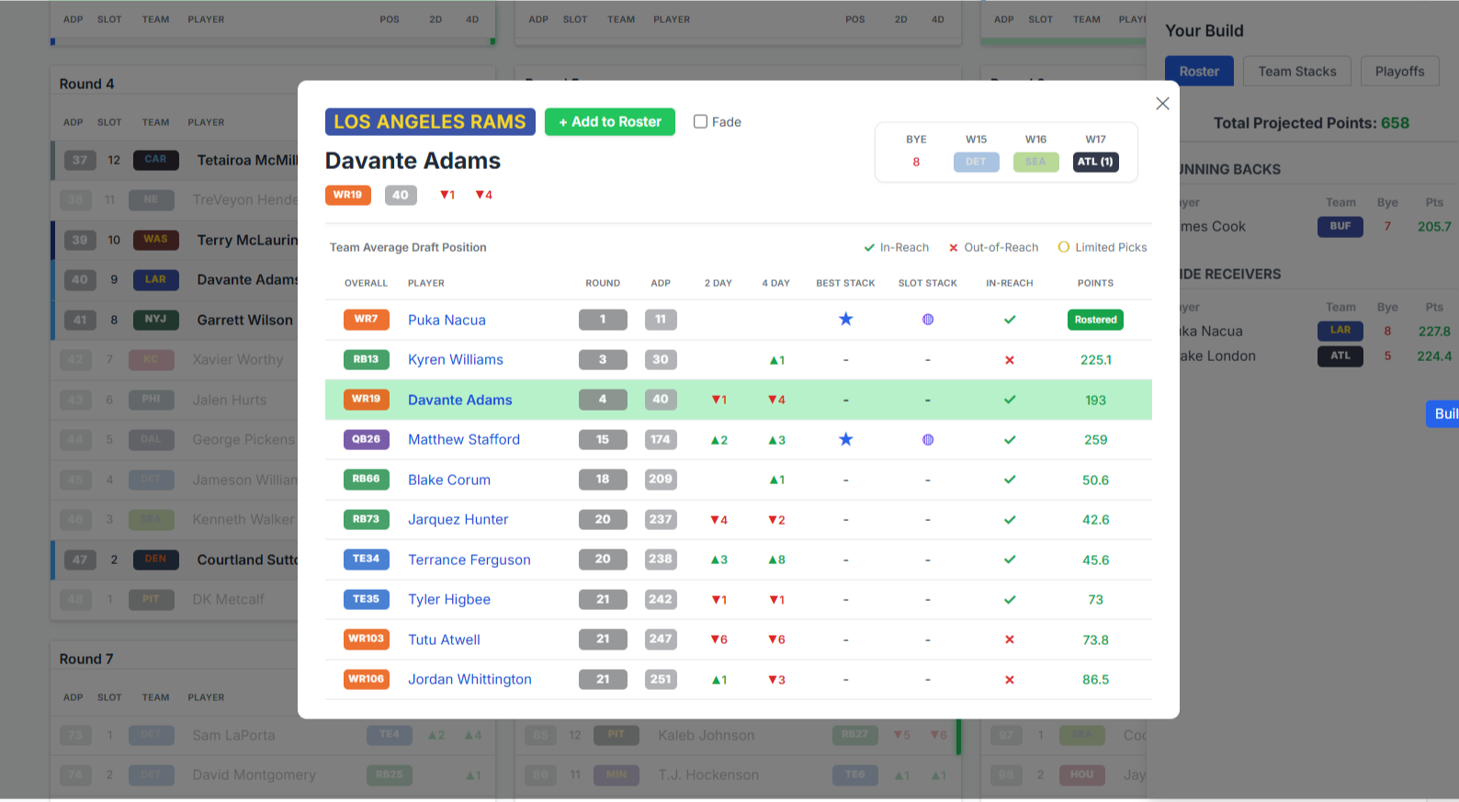
Task: Click the Add to Roster button
Action: (x=609, y=121)
